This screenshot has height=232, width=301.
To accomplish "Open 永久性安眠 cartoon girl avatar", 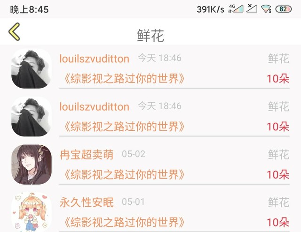I will 32,212.
